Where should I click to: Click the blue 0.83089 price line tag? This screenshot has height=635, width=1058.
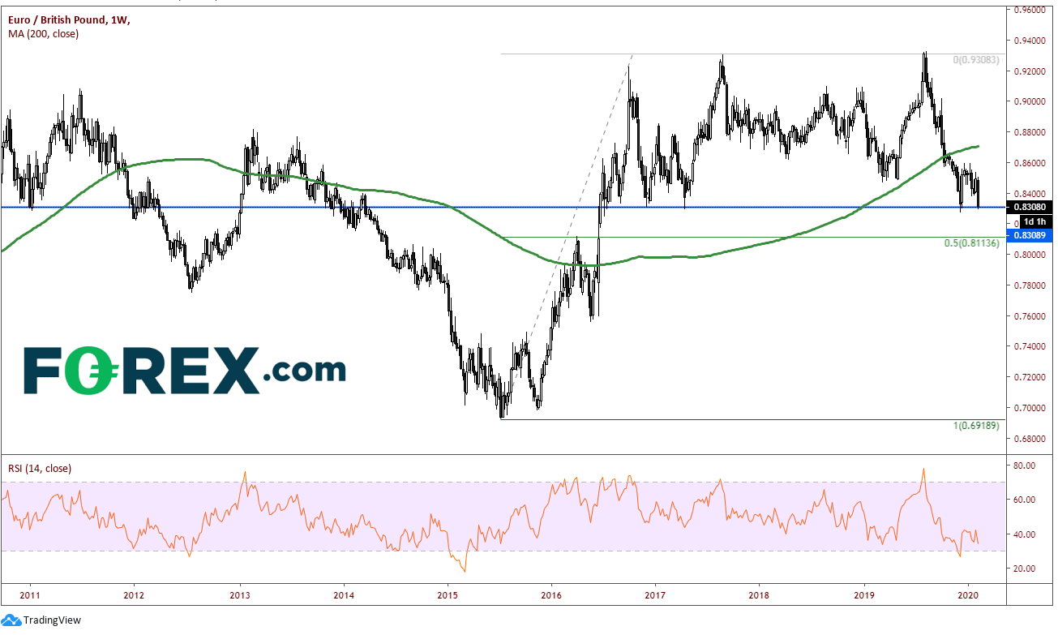[1031, 234]
